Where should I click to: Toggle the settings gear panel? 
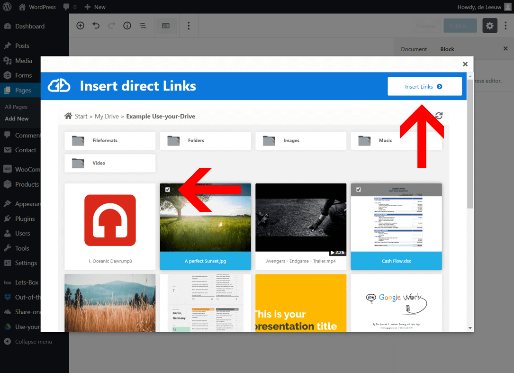pos(490,26)
